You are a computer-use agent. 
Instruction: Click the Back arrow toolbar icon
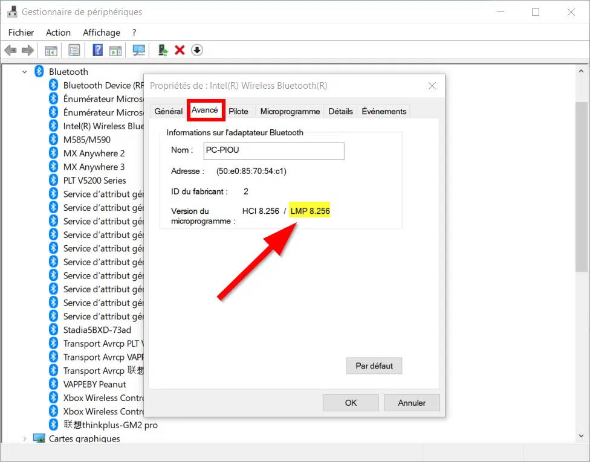(10, 50)
